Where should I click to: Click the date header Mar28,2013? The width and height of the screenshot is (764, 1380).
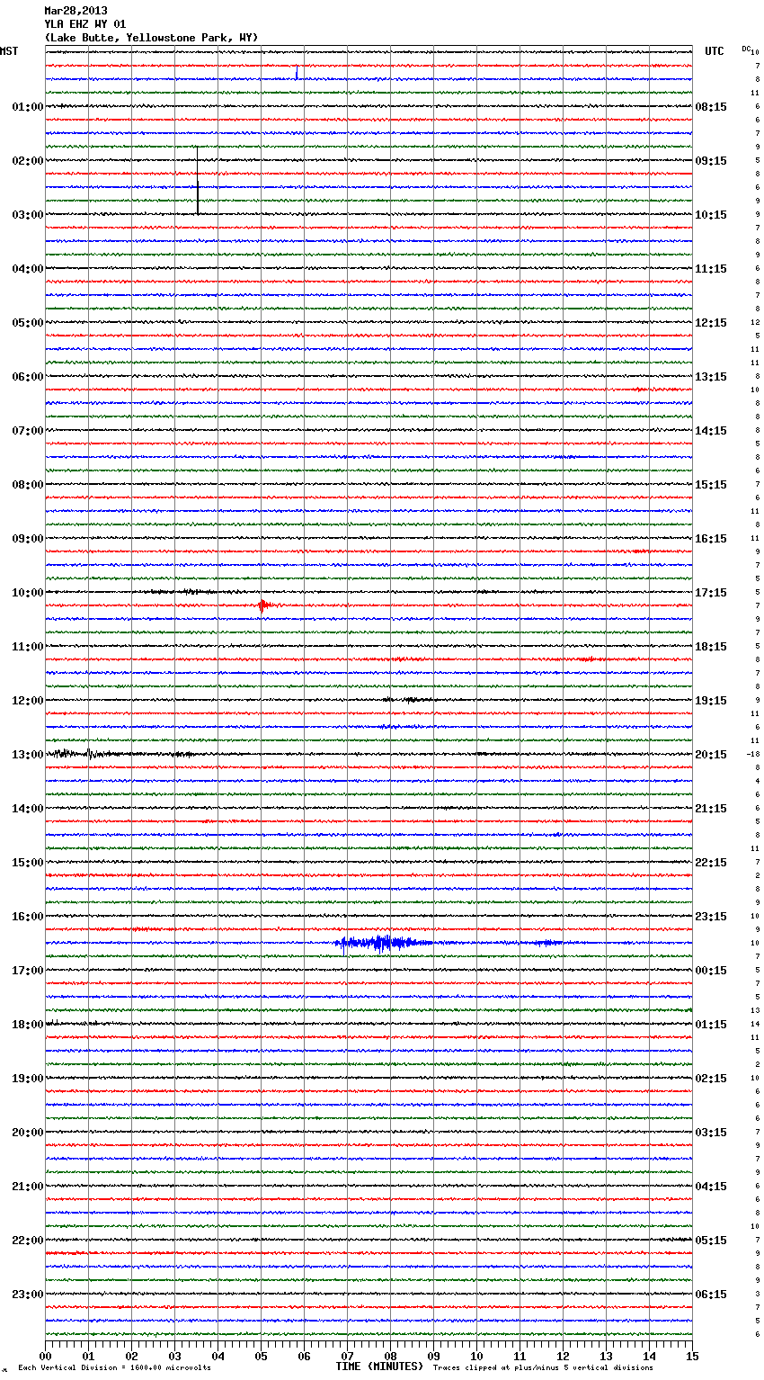pyautogui.click(x=76, y=11)
